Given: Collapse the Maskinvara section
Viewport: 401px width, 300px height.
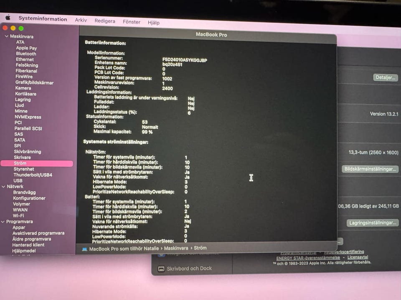Looking at the screenshot, I should point(6,36).
